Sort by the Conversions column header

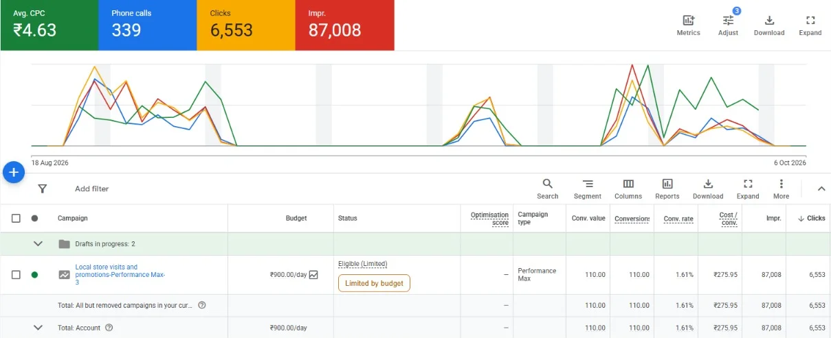click(x=632, y=219)
